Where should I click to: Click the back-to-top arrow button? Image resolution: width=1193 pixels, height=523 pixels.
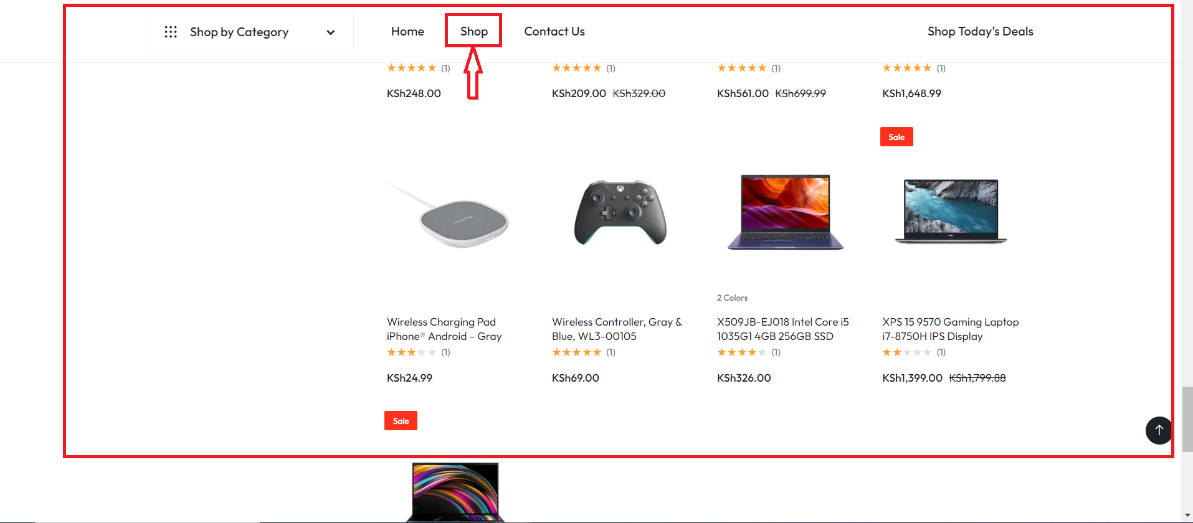tap(1158, 430)
